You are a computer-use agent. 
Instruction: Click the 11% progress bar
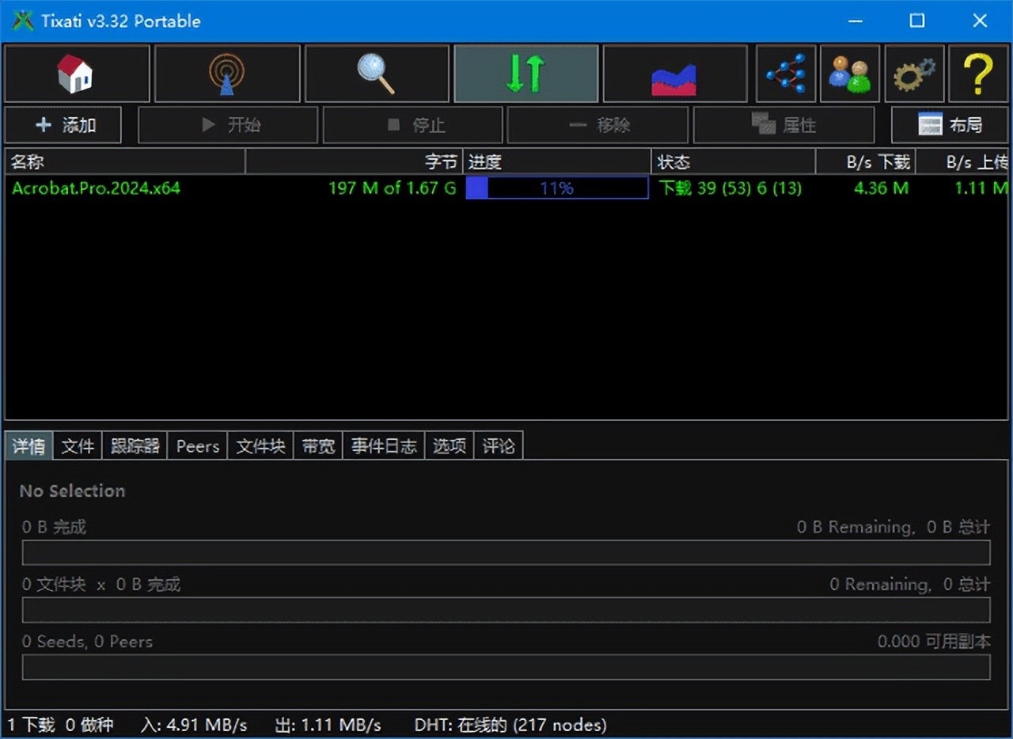(556, 188)
